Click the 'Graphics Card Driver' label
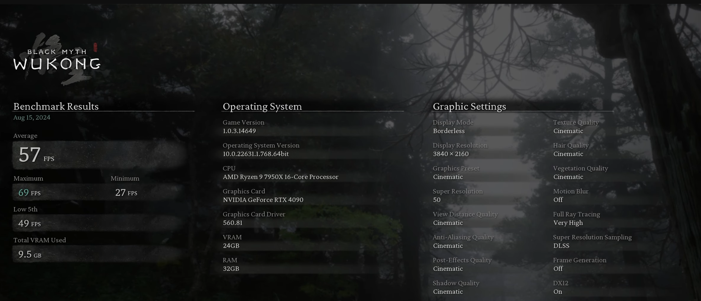 pos(254,214)
